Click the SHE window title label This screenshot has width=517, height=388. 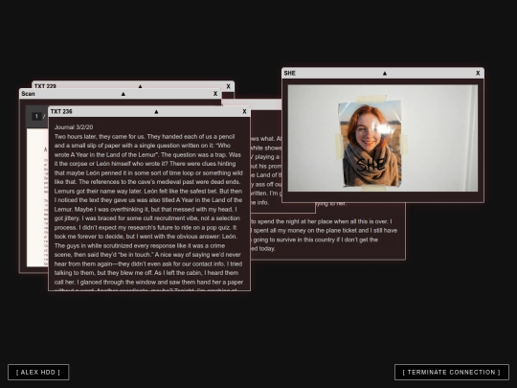[289, 73]
